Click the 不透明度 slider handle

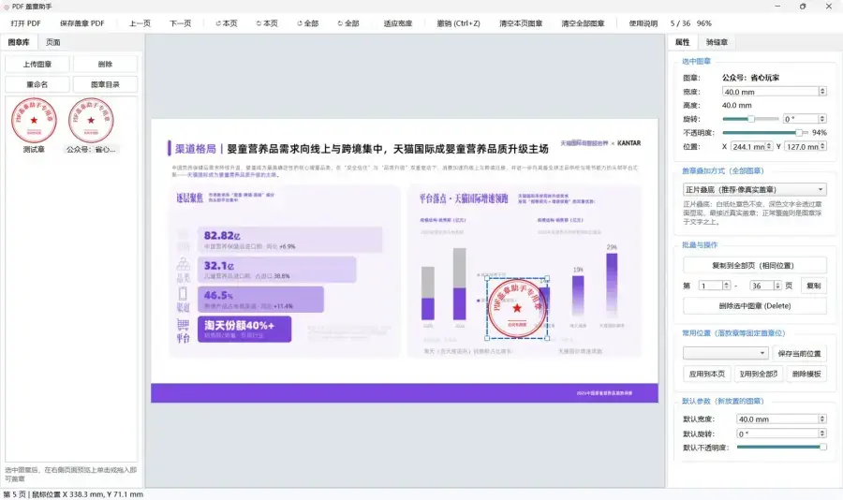click(799, 132)
